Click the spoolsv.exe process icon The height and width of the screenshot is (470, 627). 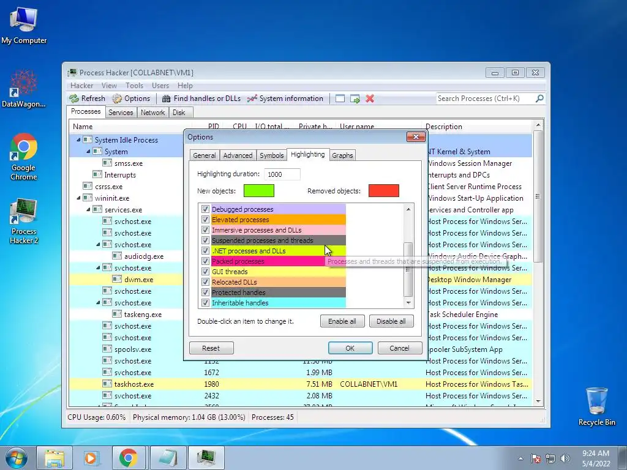click(107, 349)
